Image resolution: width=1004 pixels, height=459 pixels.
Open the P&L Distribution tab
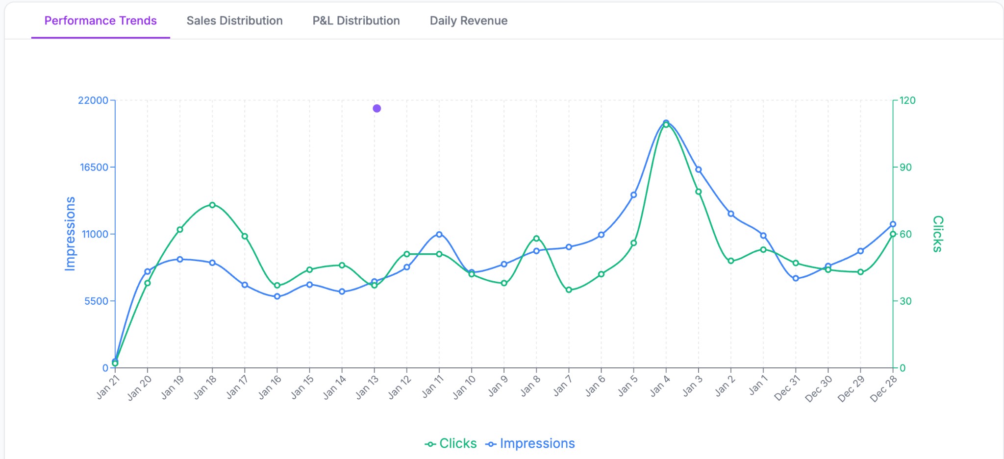356,21
